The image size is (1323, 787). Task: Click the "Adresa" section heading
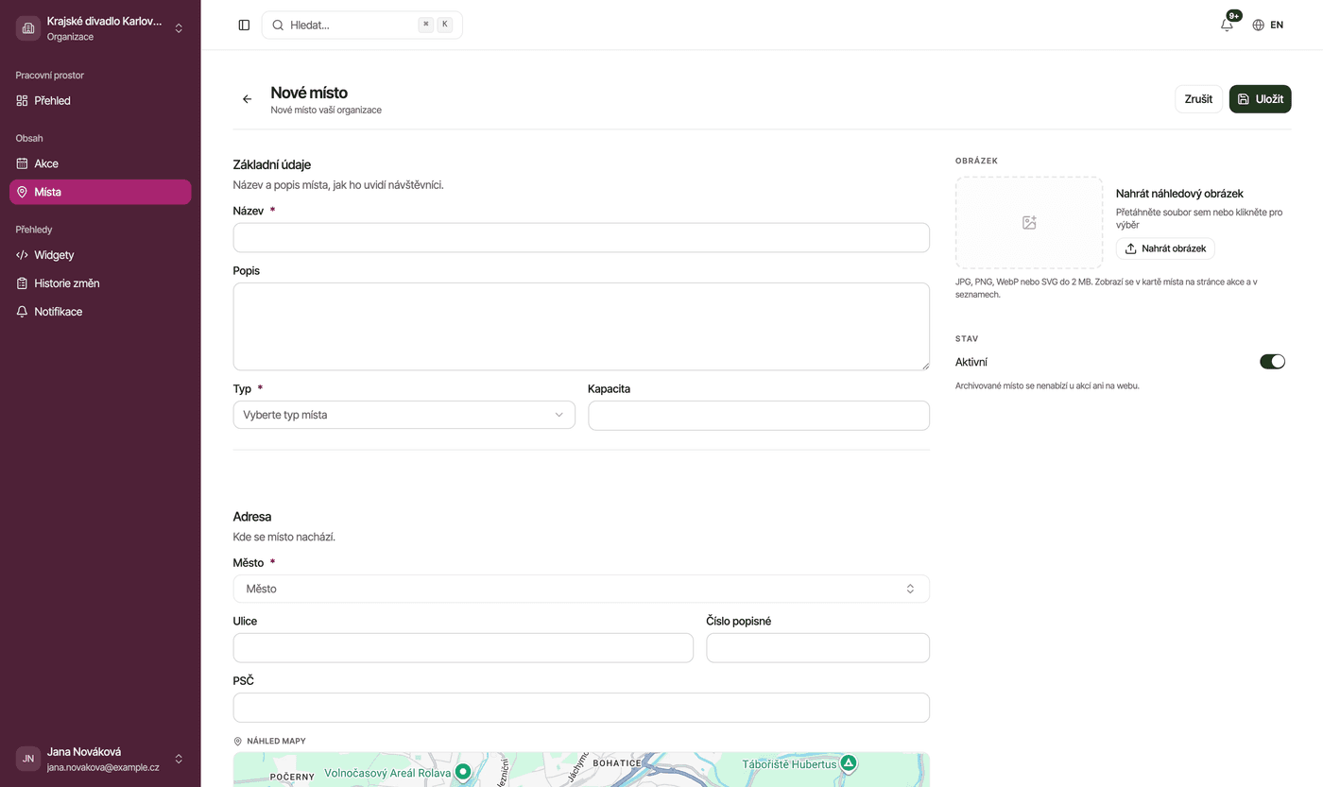(252, 517)
